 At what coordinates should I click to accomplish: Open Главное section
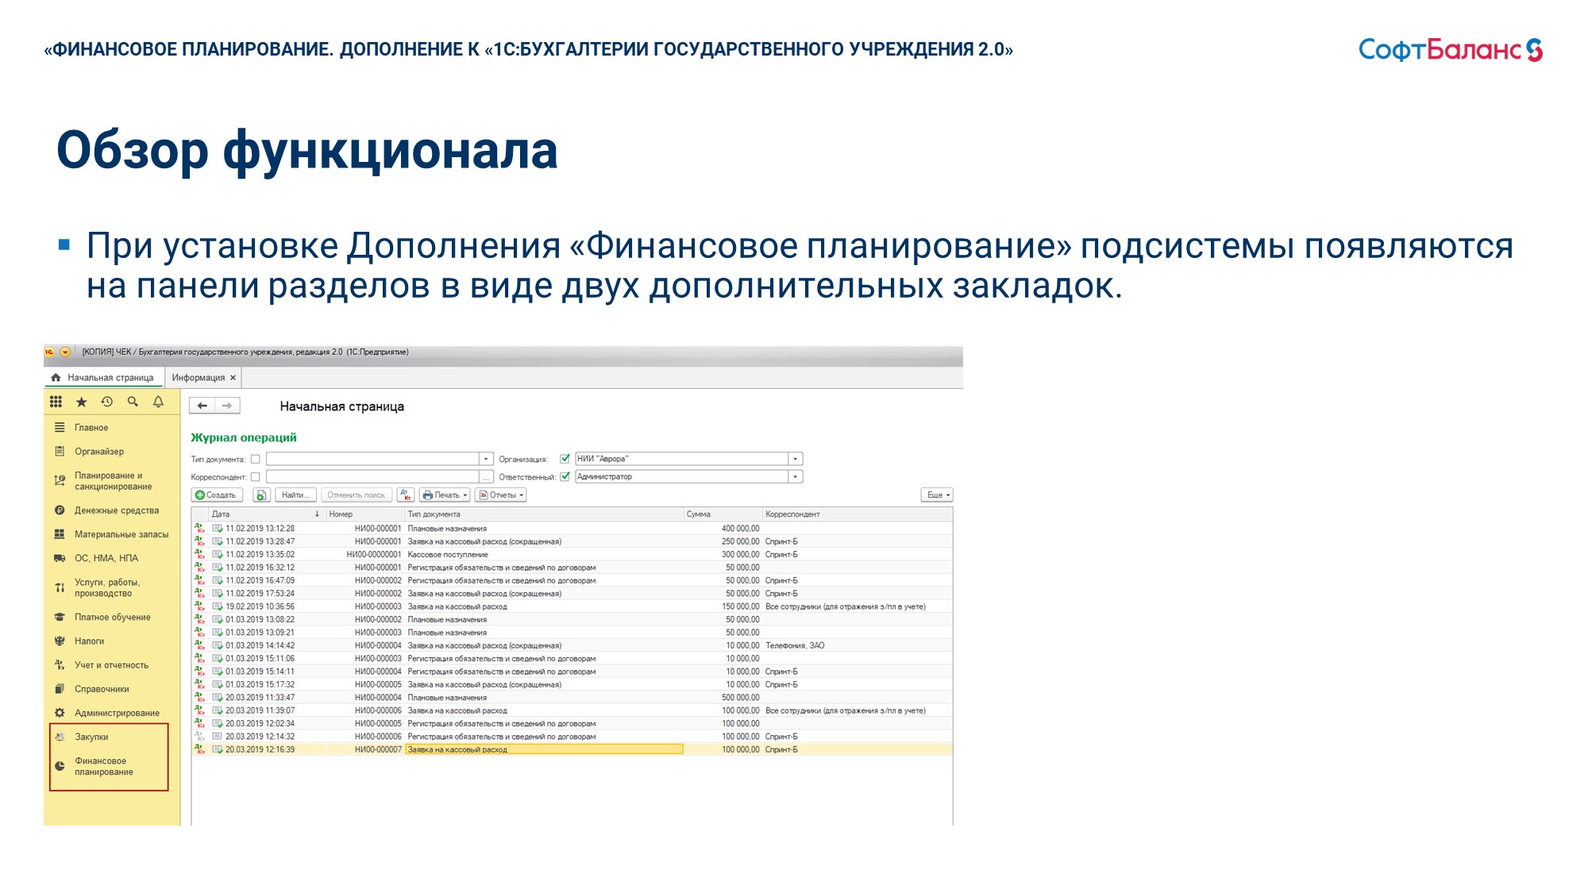pos(91,427)
